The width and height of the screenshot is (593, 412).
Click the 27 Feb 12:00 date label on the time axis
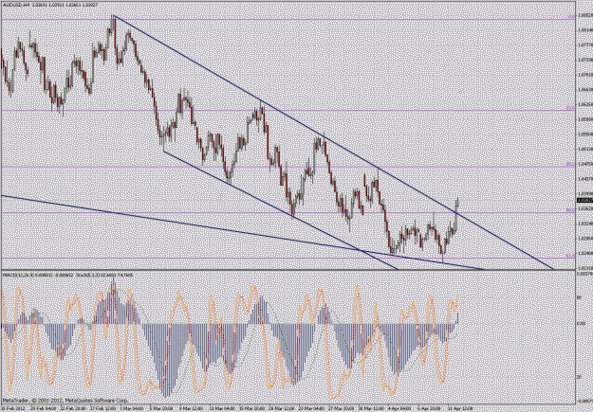coord(102,408)
